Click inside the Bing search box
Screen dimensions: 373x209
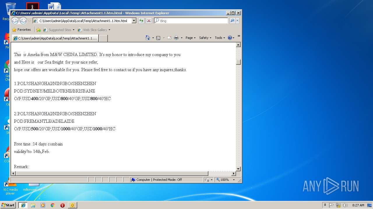click(191, 21)
